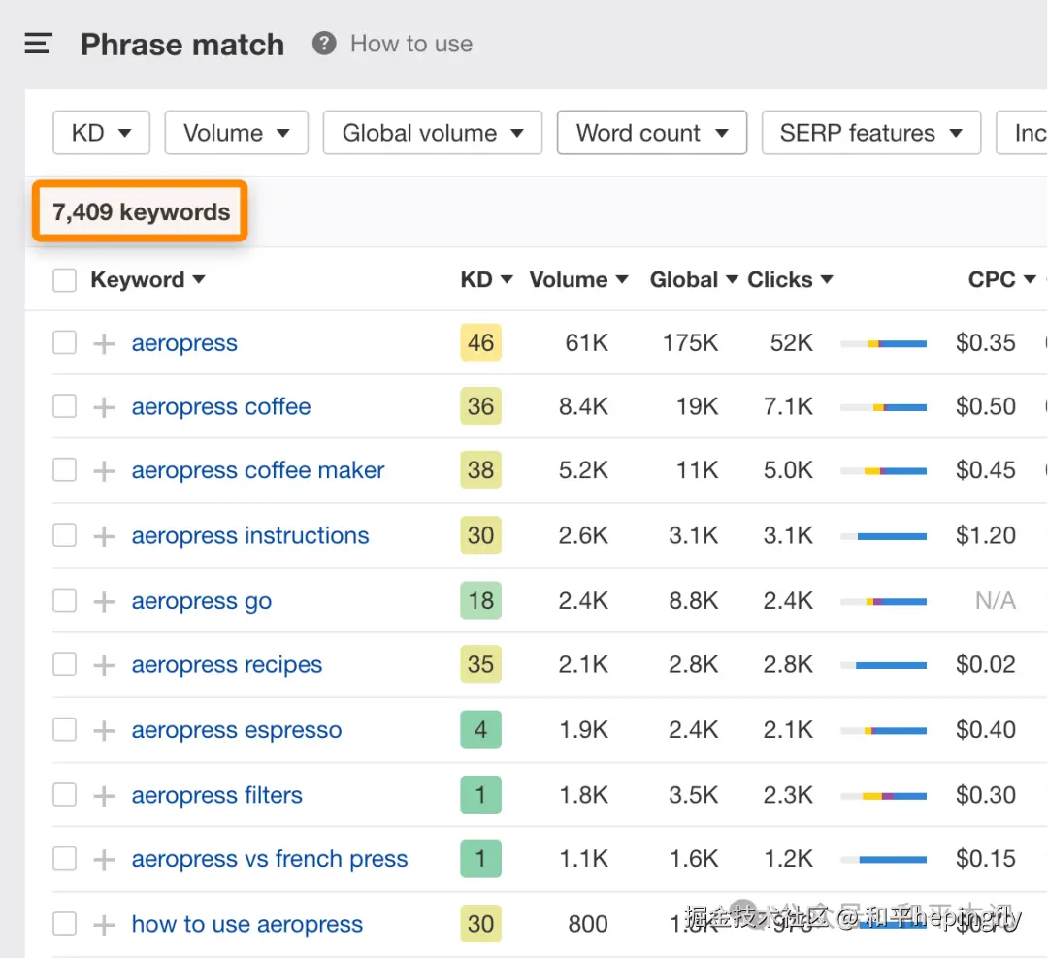This screenshot has width=1048, height=958.
Task: Check the aeropress coffee maker row
Action: point(64,471)
